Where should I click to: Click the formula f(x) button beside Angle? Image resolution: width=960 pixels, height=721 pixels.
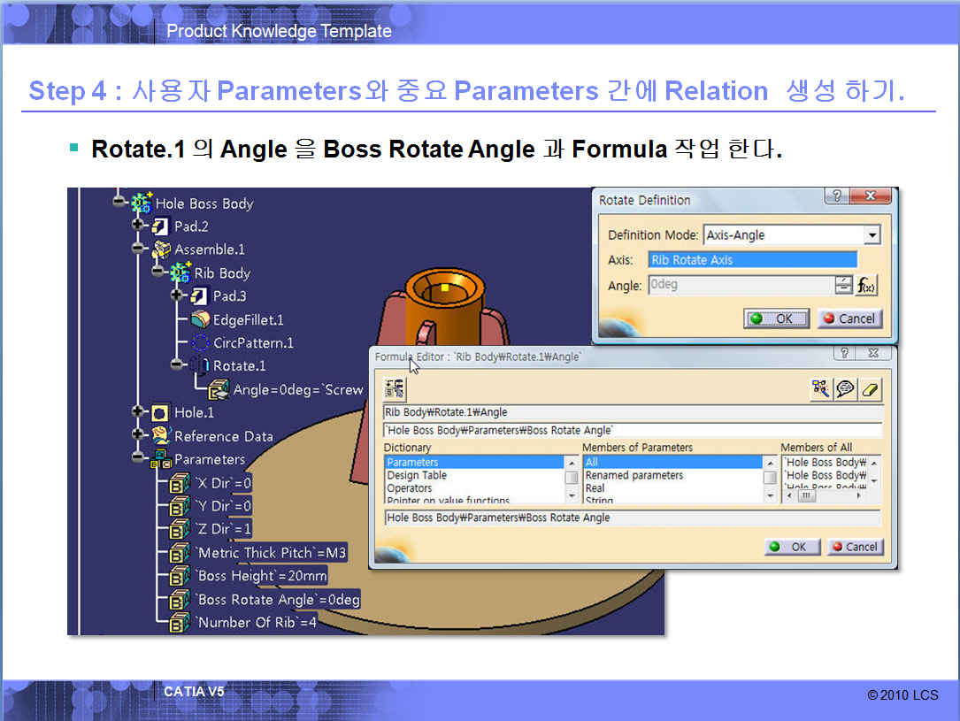click(866, 286)
